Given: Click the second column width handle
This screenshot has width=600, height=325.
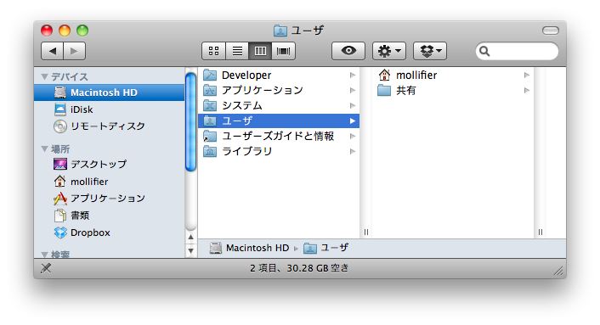Looking at the screenshot, I should [x=540, y=232].
